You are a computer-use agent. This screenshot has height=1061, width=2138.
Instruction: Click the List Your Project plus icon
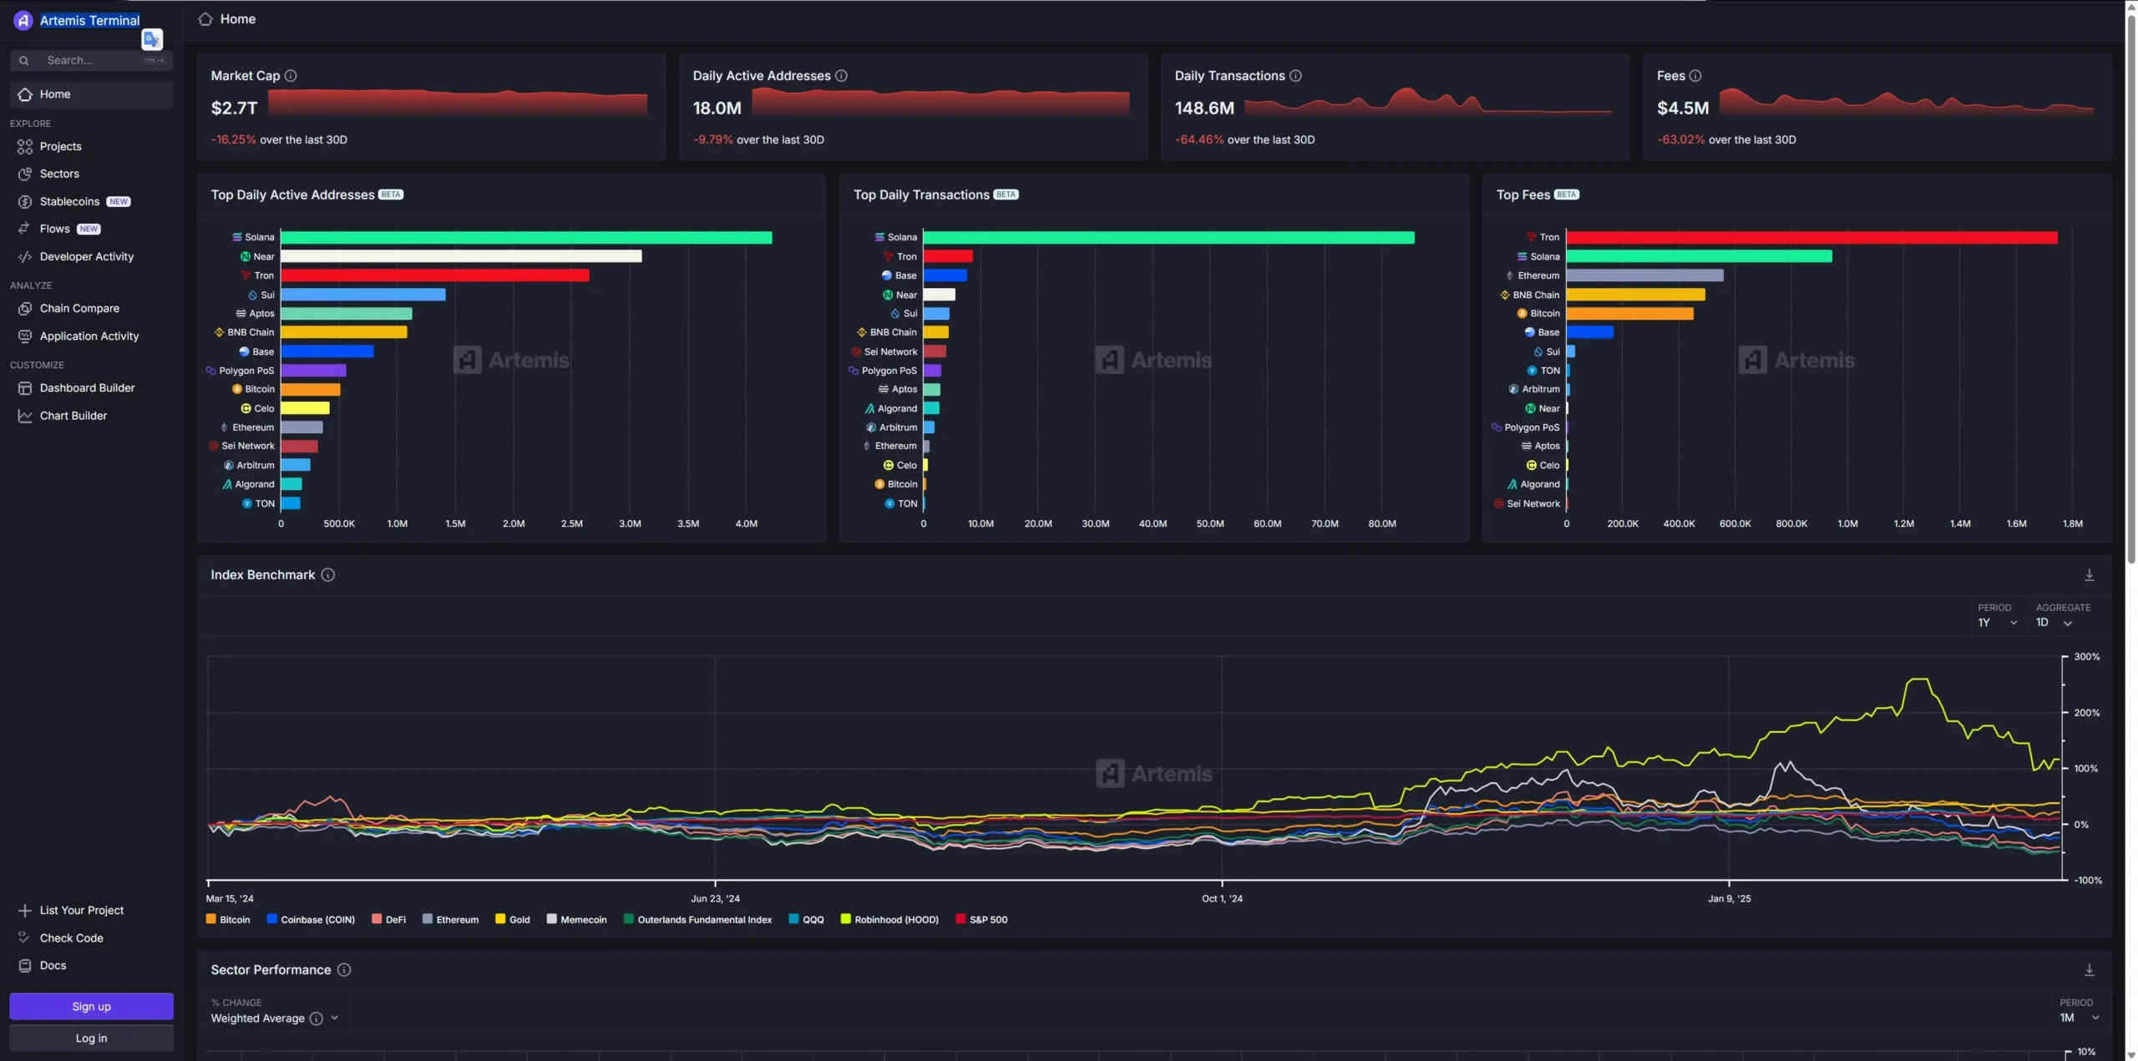point(25,910)
